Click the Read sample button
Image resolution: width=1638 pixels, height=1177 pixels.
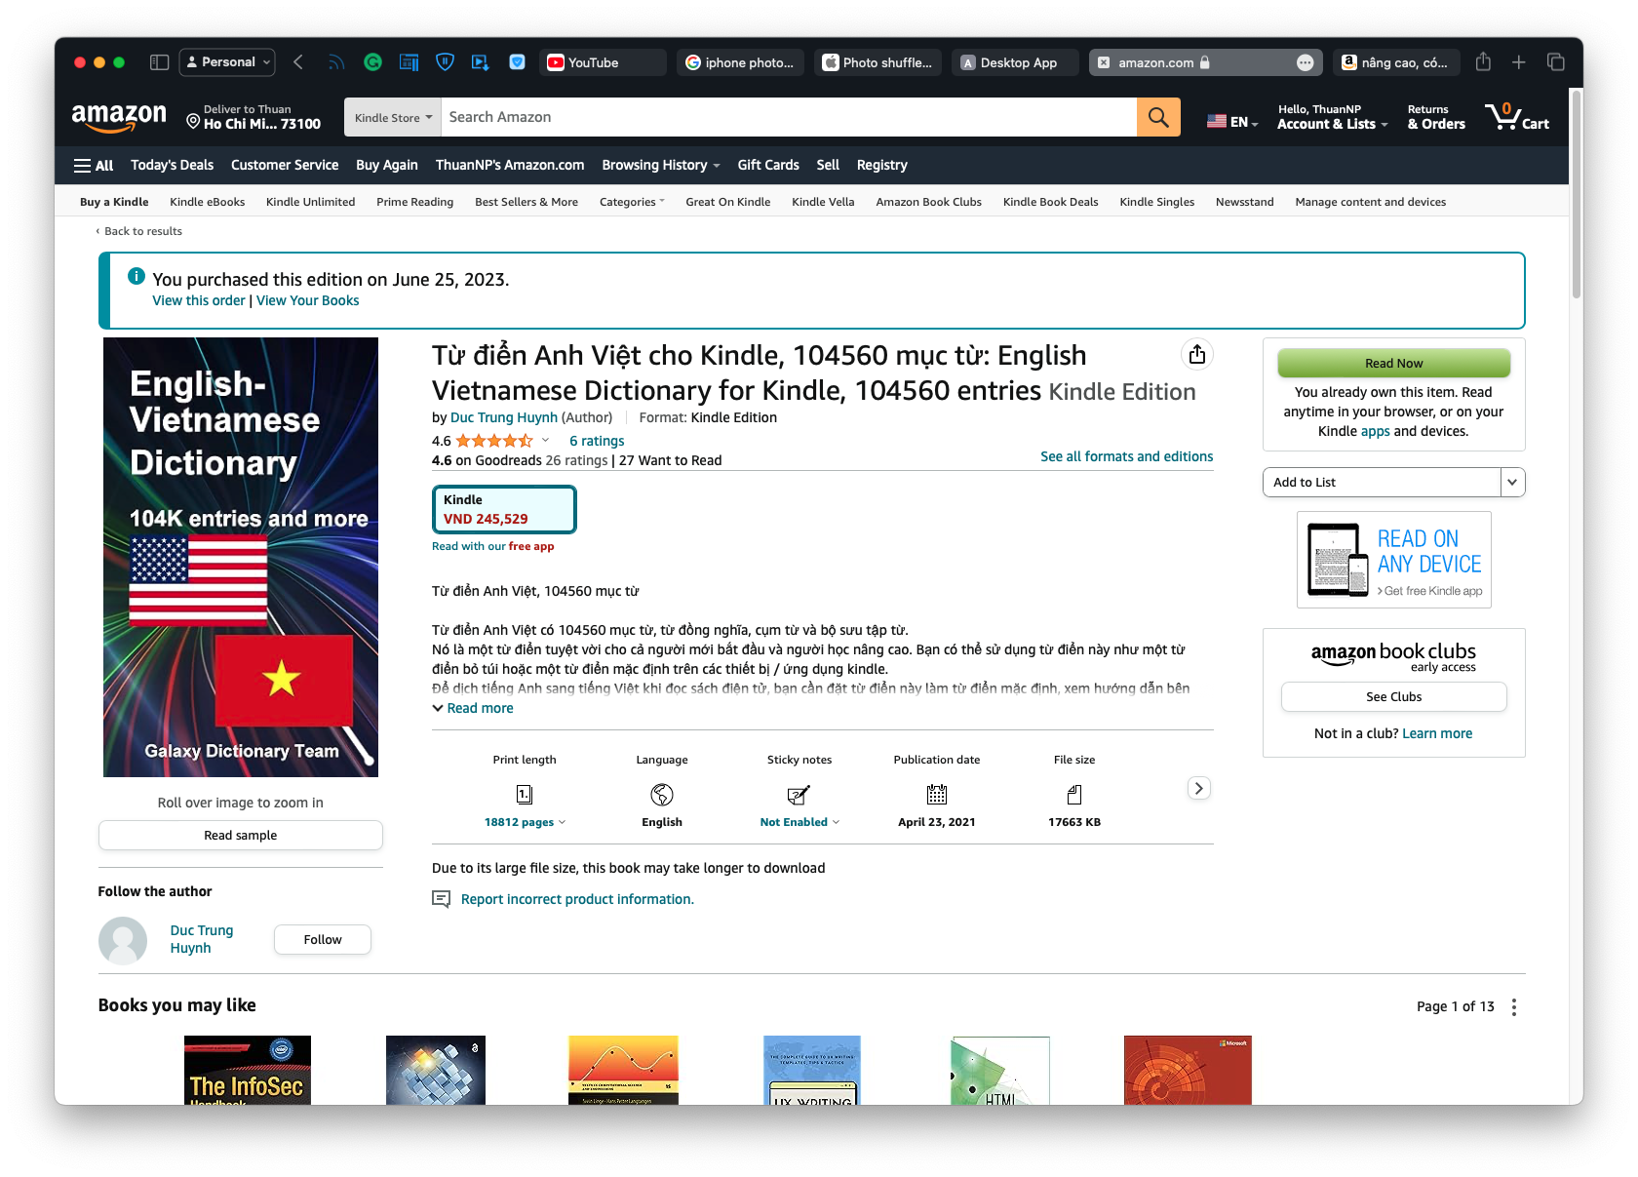click(x=241, y=835)
